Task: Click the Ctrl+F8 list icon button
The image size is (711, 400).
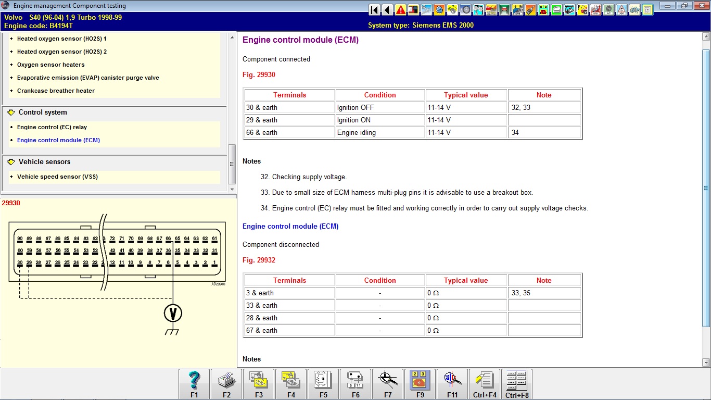Action: click(x=517, y=384)
